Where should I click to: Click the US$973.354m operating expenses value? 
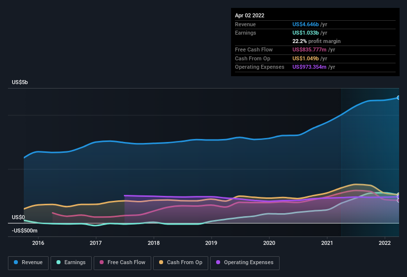(309, 67)
